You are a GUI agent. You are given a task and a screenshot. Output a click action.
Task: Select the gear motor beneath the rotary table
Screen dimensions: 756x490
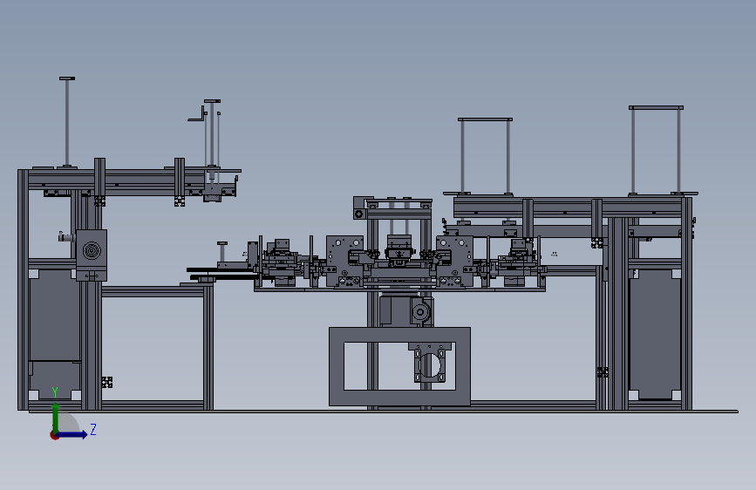pyautogui.click(x=406, y=310)
